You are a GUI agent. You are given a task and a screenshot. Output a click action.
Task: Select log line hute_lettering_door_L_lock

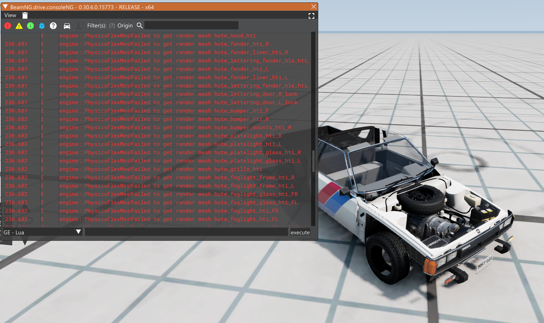[x=157, y=102]
